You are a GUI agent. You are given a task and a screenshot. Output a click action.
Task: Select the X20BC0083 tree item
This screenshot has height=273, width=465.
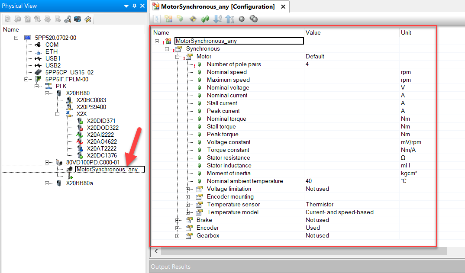(91, 100)
